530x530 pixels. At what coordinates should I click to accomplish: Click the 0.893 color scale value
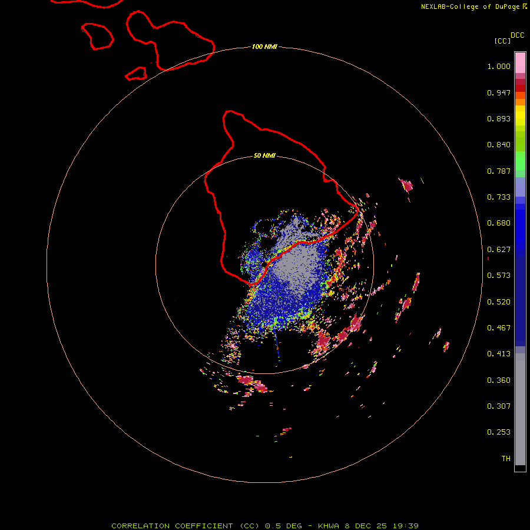click(499, 118)
